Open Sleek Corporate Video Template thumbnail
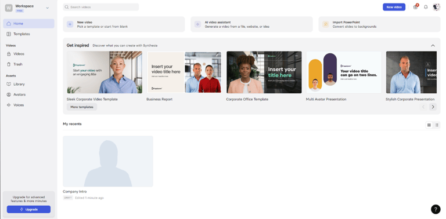The height and width of the screenshot is (219, 446). pyautogui.click(x=105, y=72)
